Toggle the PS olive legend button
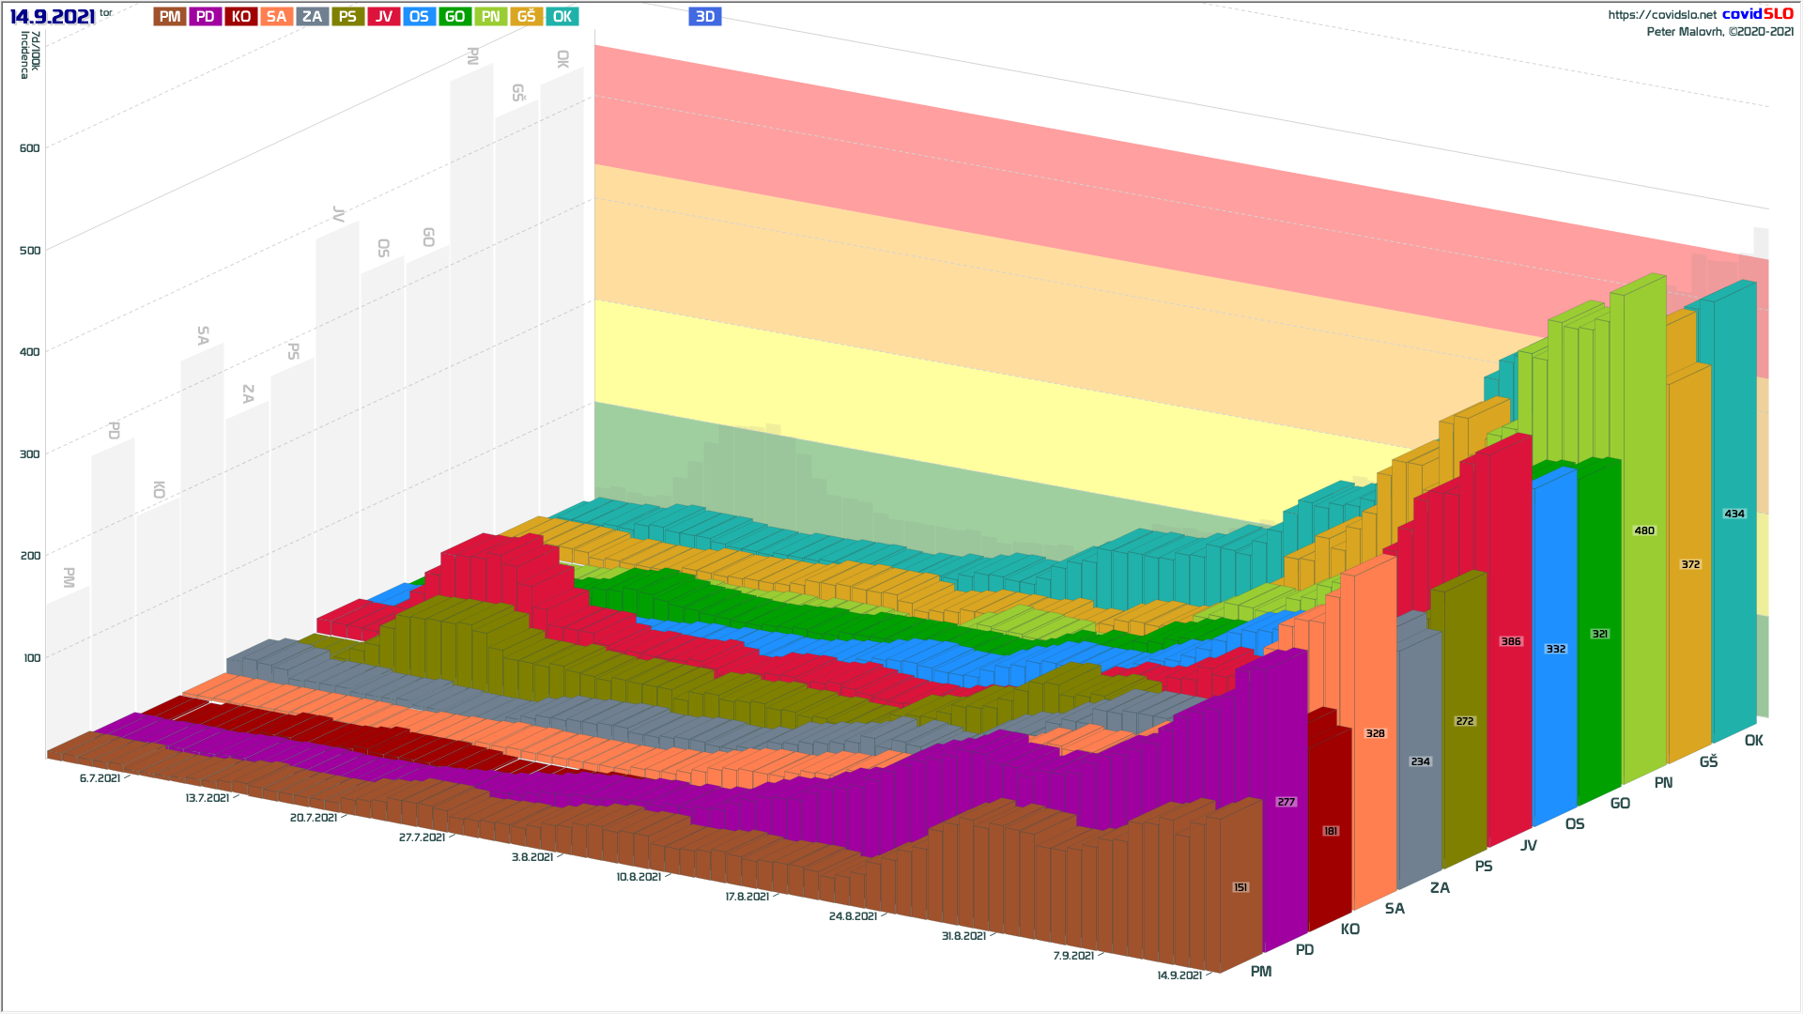The width and height of the screenshot is (1803, 1014). 347,17
